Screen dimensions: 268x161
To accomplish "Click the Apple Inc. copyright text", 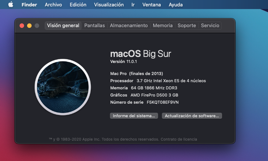I will [x=104, y=139].
